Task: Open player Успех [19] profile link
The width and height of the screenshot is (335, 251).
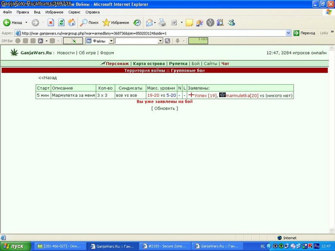Action: click(206, 95)
